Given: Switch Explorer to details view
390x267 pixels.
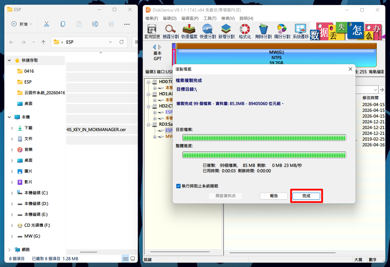Looking at the screenshot, I should coord(126,259).
